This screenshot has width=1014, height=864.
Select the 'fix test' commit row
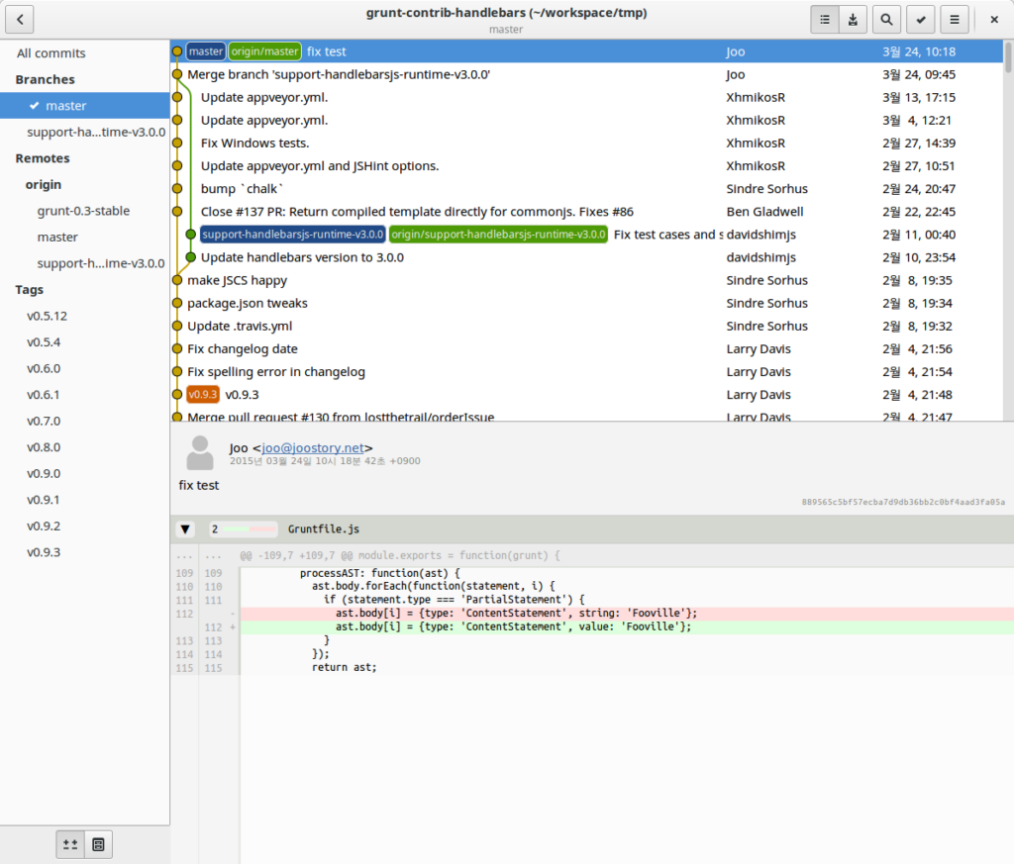coord(587,51)
